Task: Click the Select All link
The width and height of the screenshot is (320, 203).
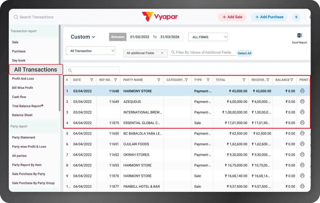Action: 245,53
